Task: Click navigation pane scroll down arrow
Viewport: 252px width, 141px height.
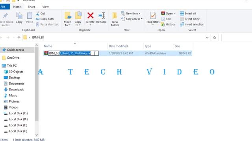Action: (x=37, y=135)
